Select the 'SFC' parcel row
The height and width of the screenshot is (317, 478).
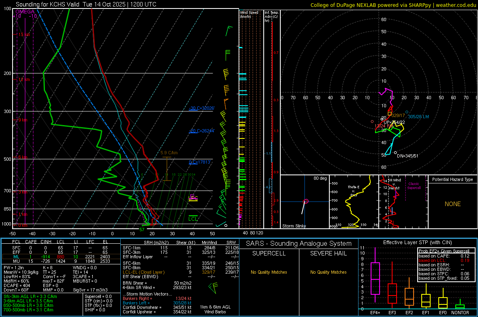61,248
